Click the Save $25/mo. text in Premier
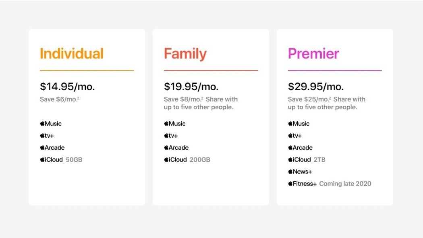Viewport: 423px width, 238px height. (309, 99)
